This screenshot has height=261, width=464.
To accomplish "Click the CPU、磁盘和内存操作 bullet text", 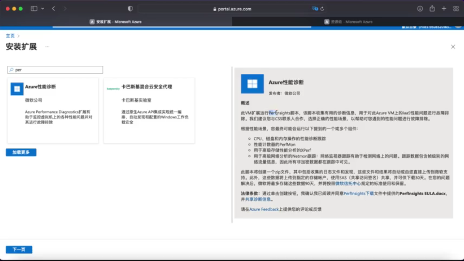I will pos(290,139).
